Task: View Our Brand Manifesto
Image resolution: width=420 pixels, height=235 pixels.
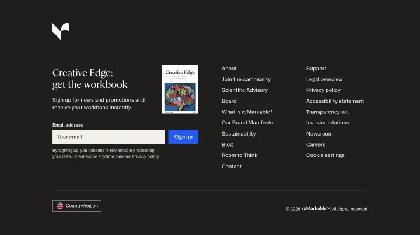Action: click(x=247, y=123)
